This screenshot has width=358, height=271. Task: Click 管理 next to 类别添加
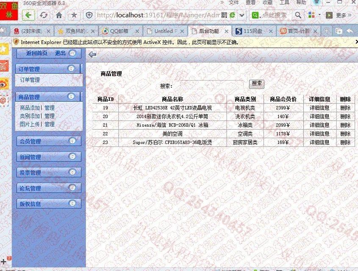click(x=50, y=116)
